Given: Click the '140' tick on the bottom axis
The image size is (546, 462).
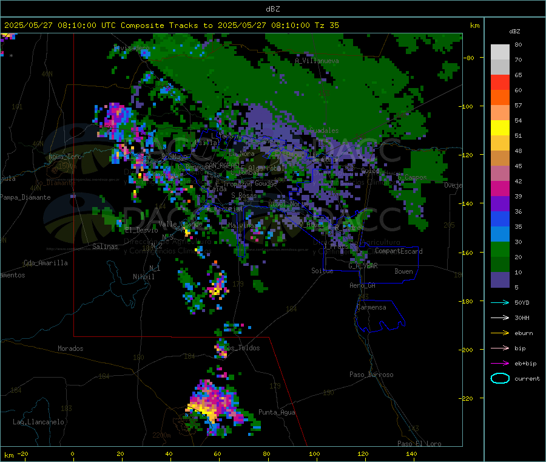Looking at the screenshot, I should (x=411, y=454).
